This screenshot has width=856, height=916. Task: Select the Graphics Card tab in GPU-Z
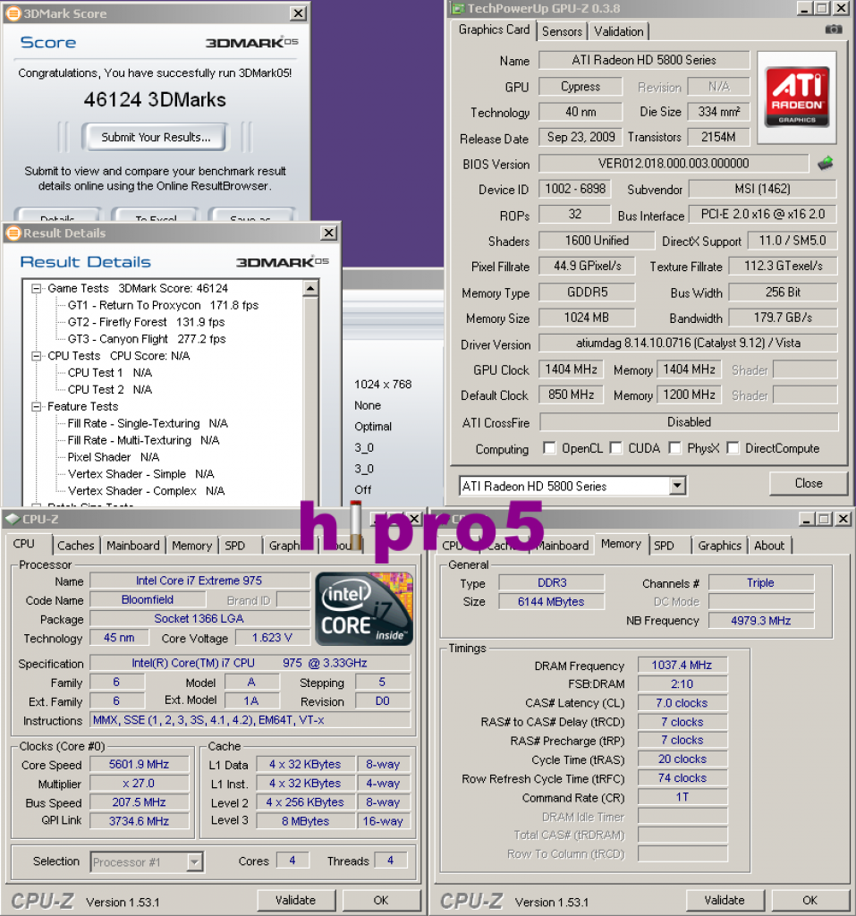pos(494,30)
